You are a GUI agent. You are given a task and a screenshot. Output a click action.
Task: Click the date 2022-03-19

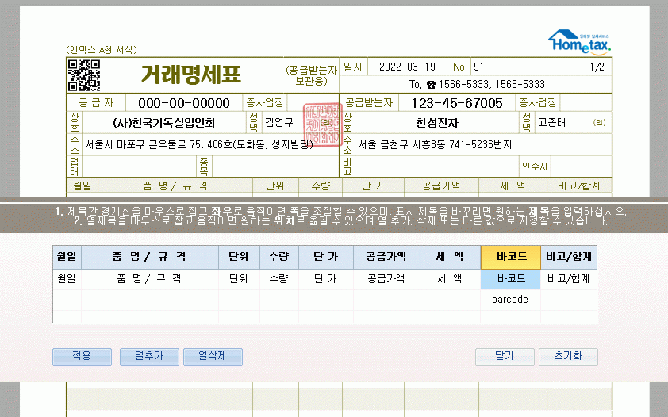[407, 67]
